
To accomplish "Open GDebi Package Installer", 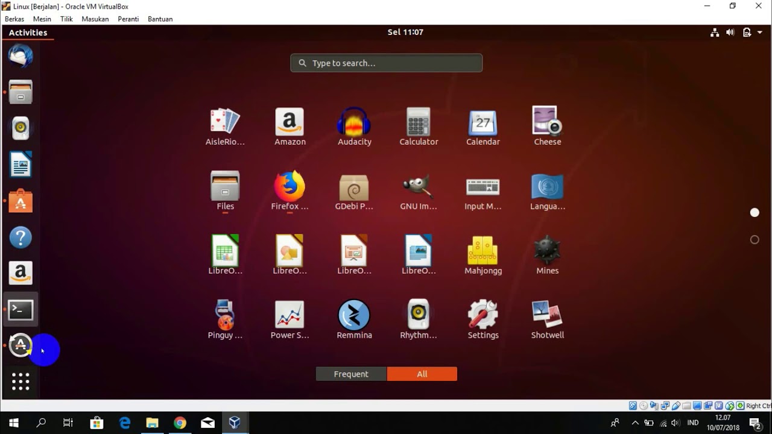I will pyautogui.click(x=354, y=192).
